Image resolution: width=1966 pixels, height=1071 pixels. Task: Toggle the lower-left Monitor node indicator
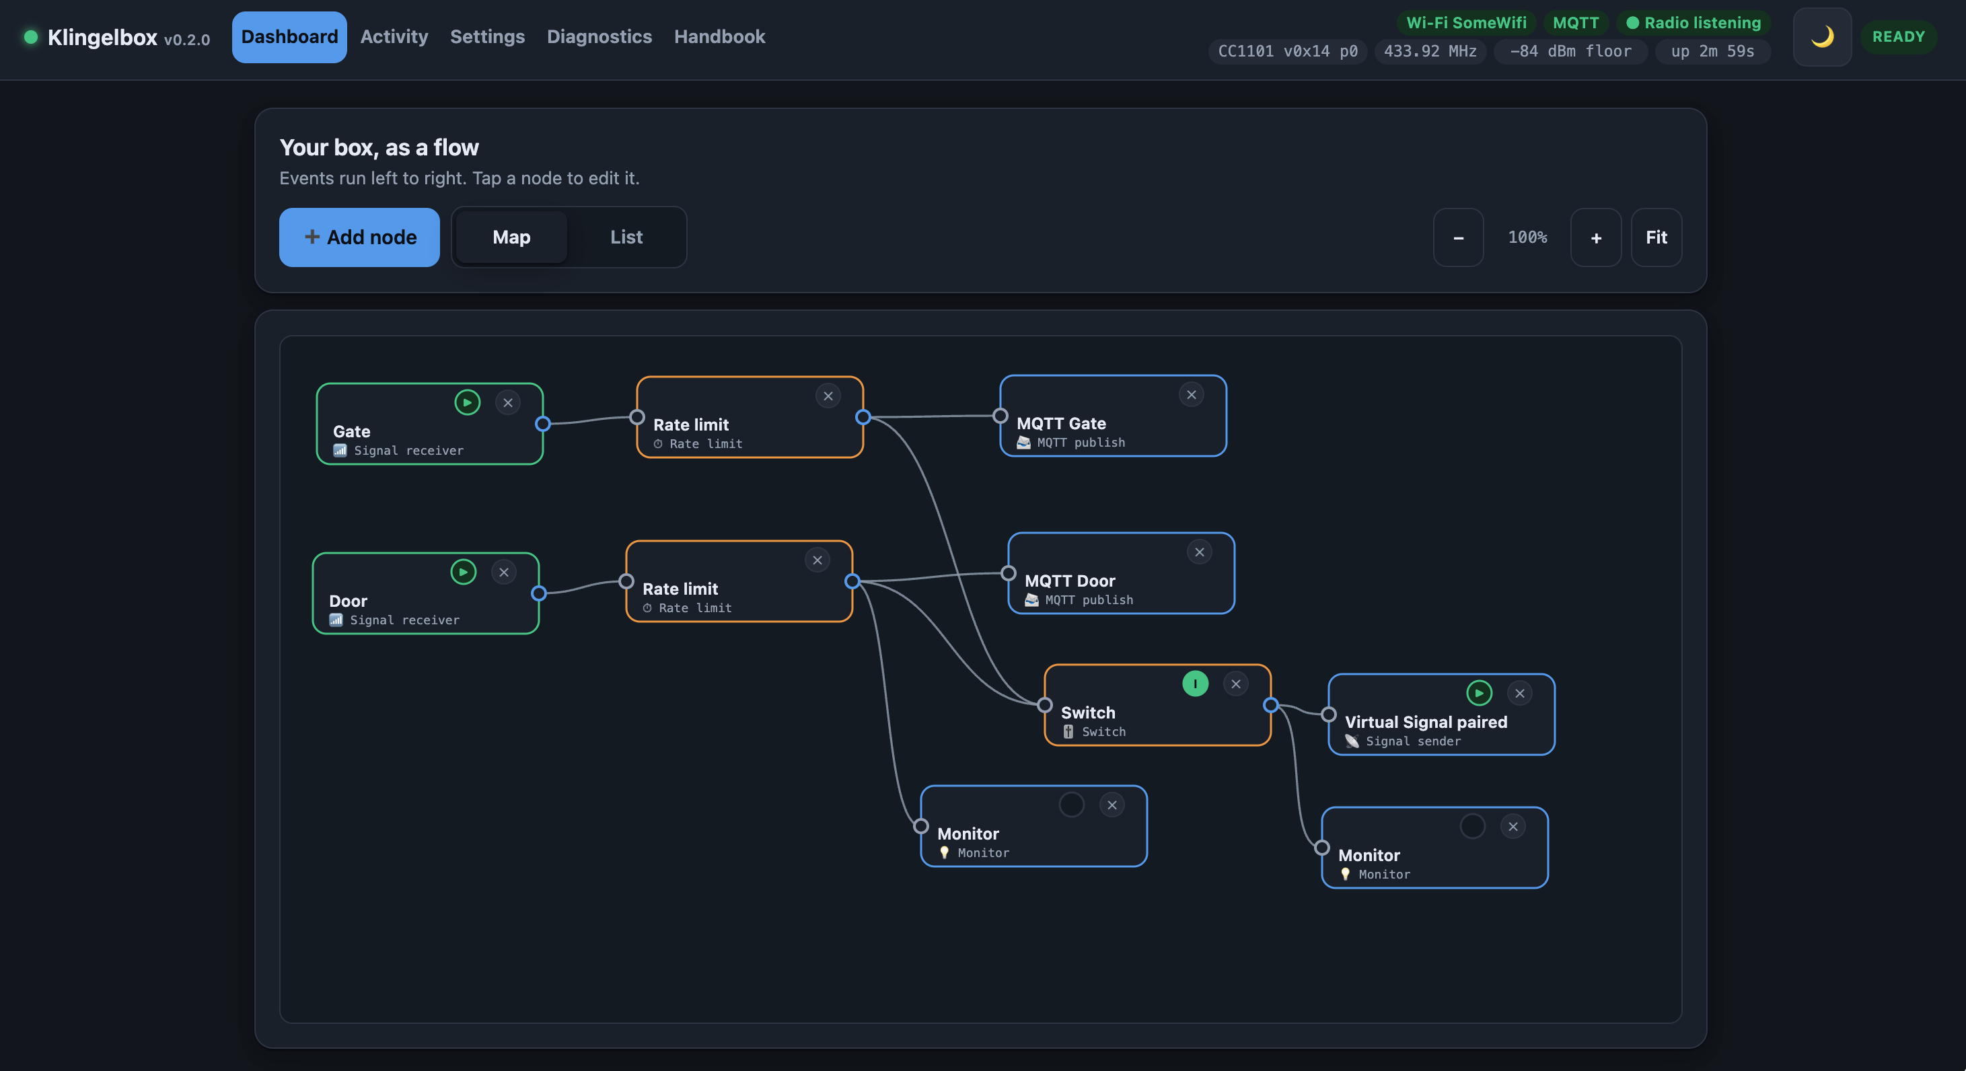point(1072,804)
